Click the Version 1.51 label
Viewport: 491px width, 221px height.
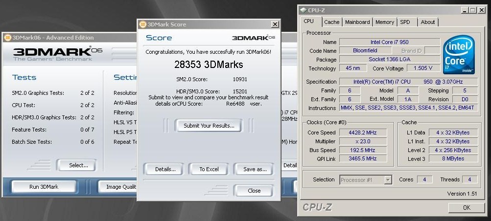pyautogui.click(x=462, y=194)
